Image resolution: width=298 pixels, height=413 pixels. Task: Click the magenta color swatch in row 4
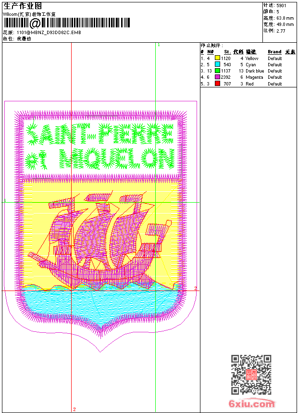217,77
